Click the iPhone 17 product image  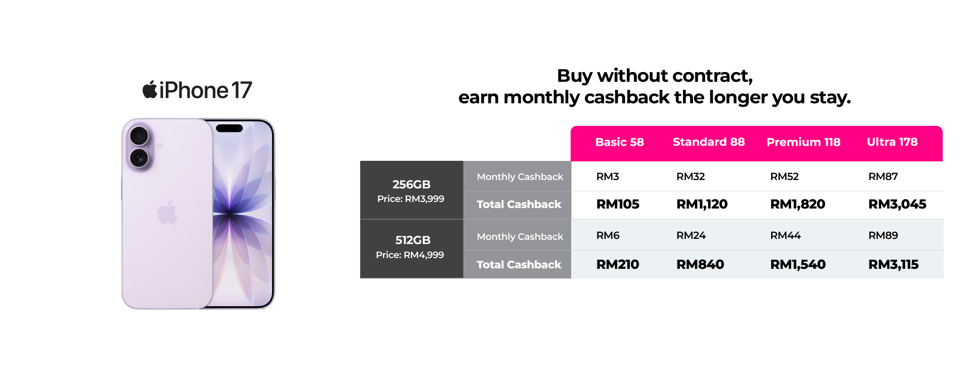[x=198, y=214]
